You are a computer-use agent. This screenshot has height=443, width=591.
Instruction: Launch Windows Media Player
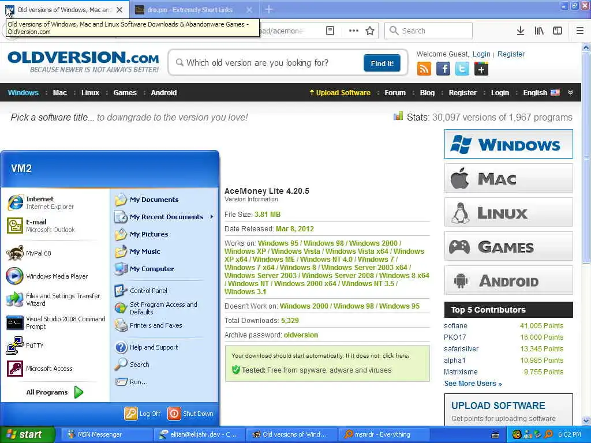coord(47,276)
